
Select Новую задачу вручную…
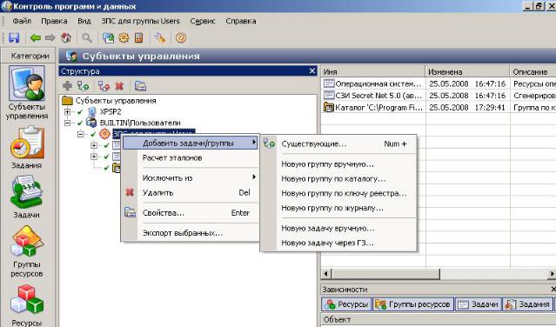point(338,228)
